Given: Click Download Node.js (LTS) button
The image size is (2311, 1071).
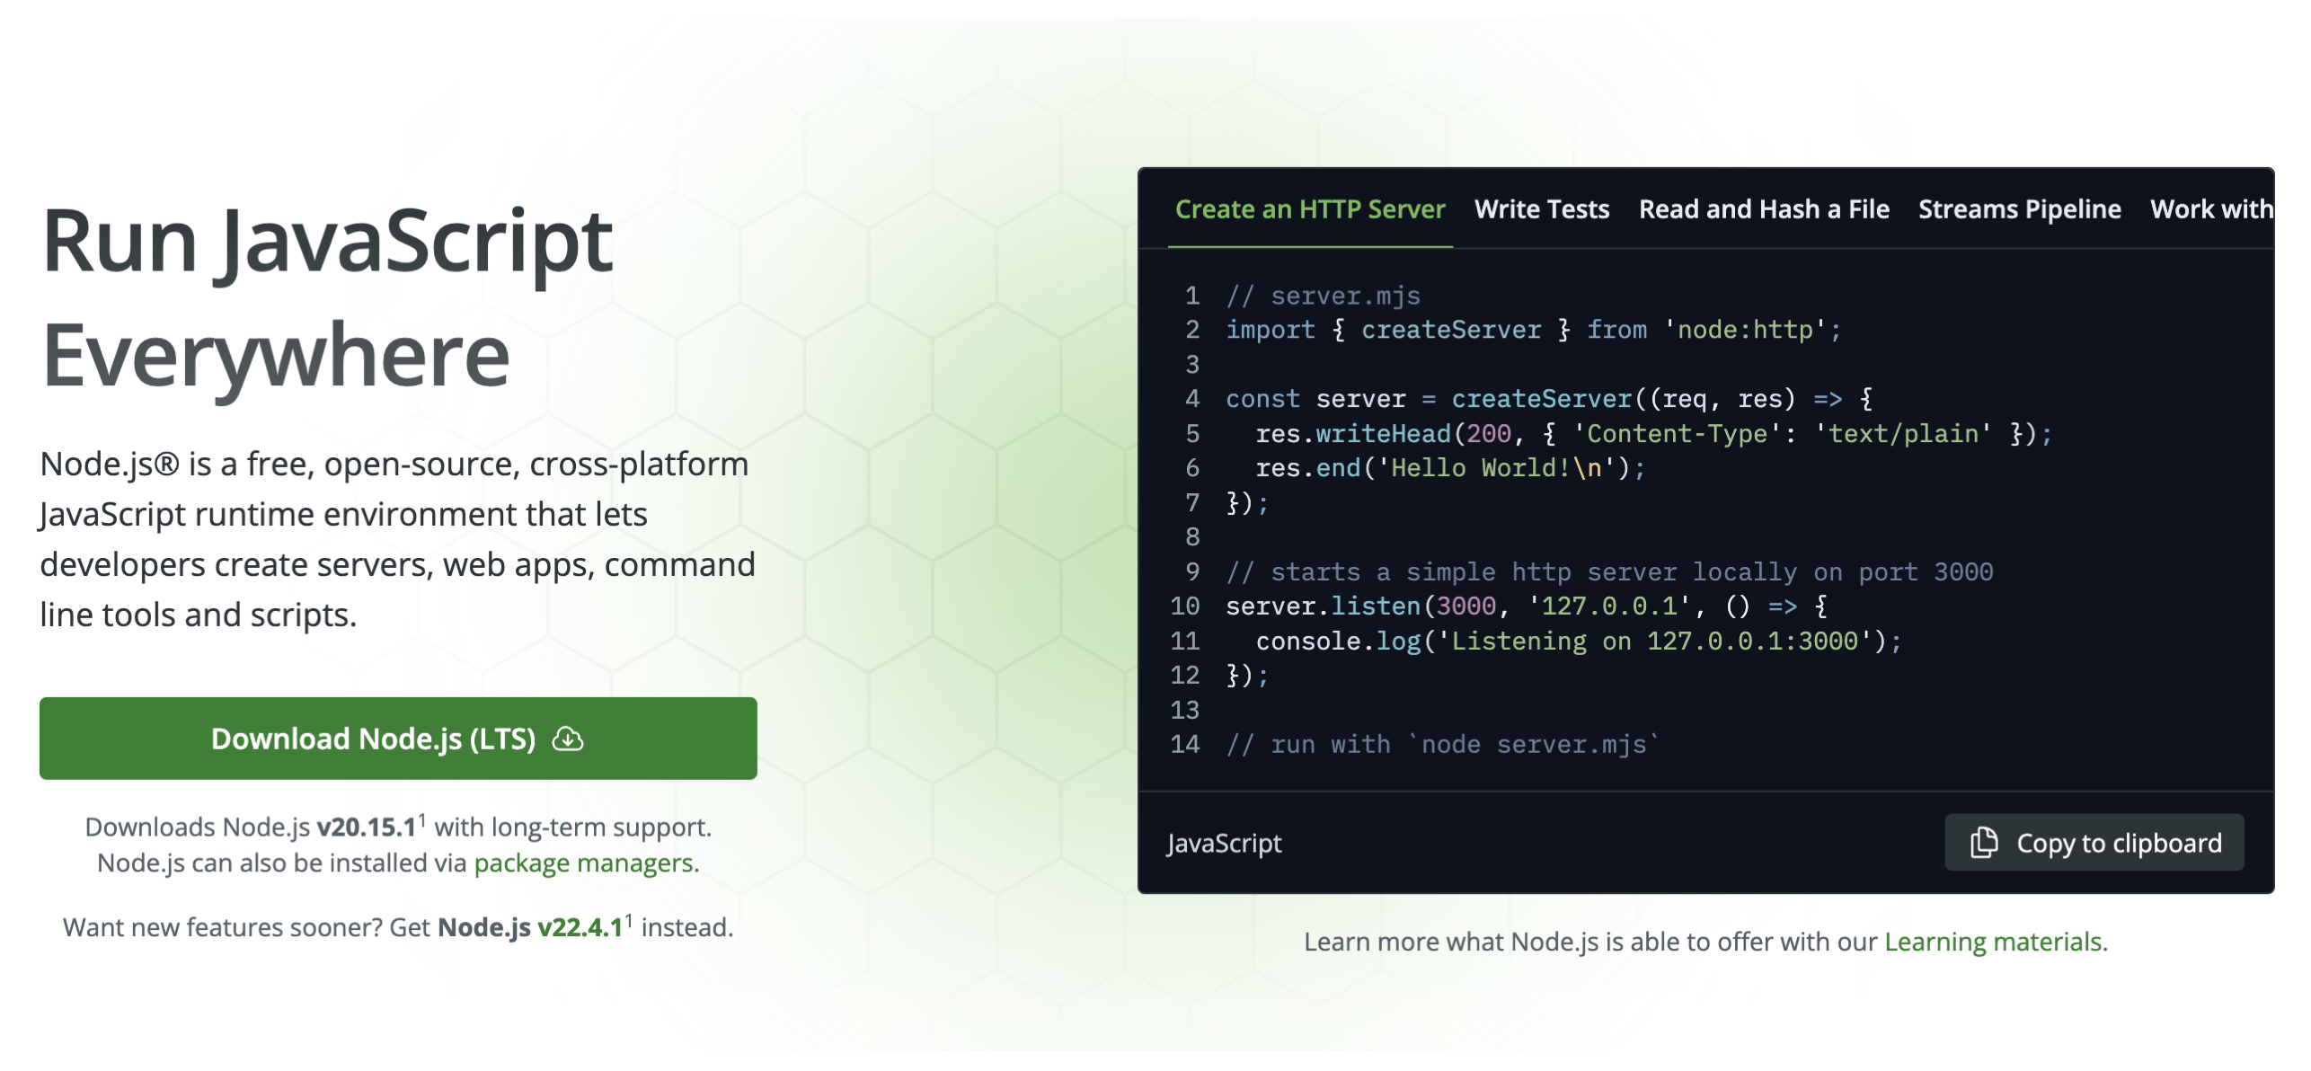Looking at the screenshot, I should (398, 739).
